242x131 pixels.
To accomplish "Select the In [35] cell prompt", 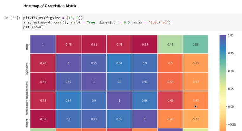I will (x=12, y=18).
